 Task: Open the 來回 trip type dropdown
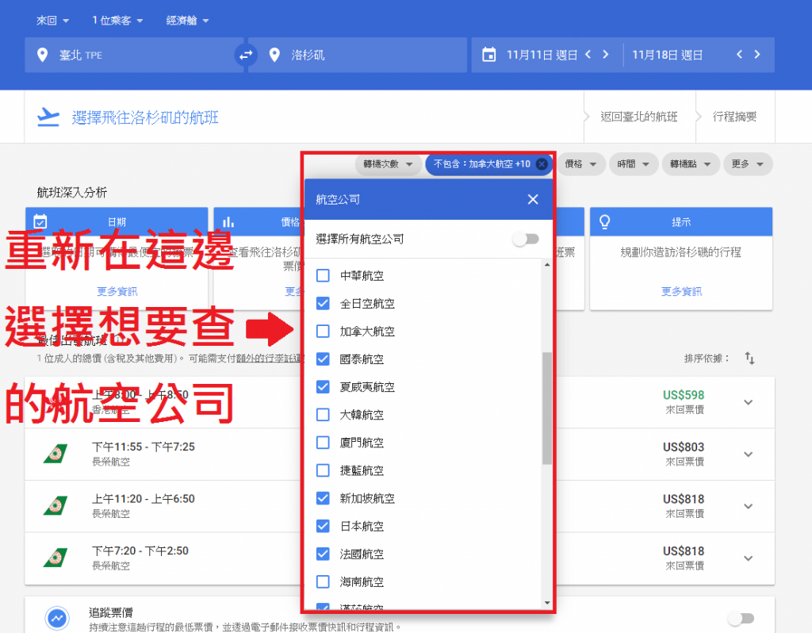[52, 20]
